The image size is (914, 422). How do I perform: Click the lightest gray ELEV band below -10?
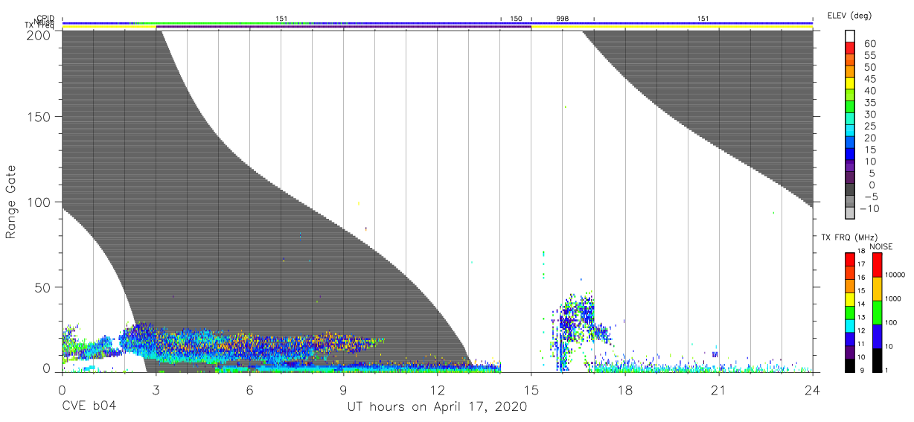(x=851, y=214)
